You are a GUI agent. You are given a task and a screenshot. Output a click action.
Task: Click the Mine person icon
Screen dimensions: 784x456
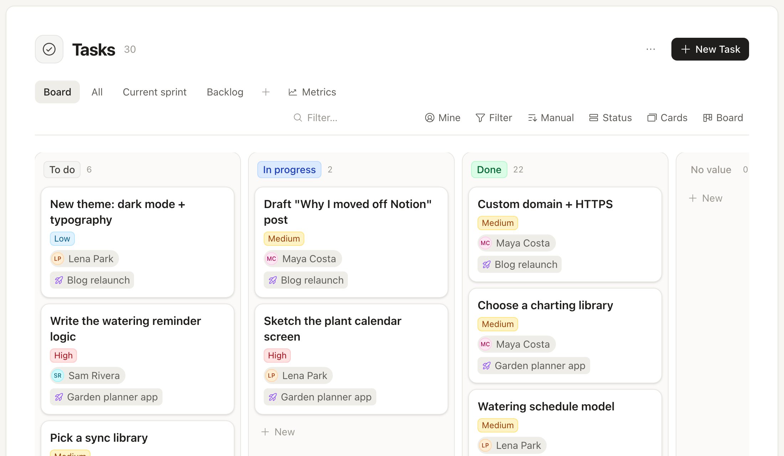click(x=430, y=118)
